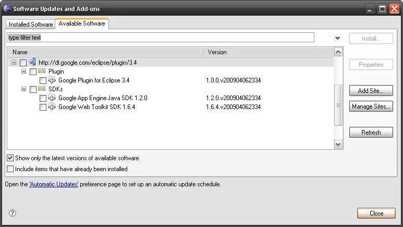Click the Properties button
Viewport: 403px width, 227px height.
tap(371, 64)
